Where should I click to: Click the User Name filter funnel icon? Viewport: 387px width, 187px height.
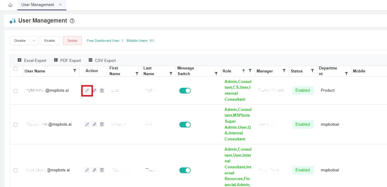[x=75, y=71]
